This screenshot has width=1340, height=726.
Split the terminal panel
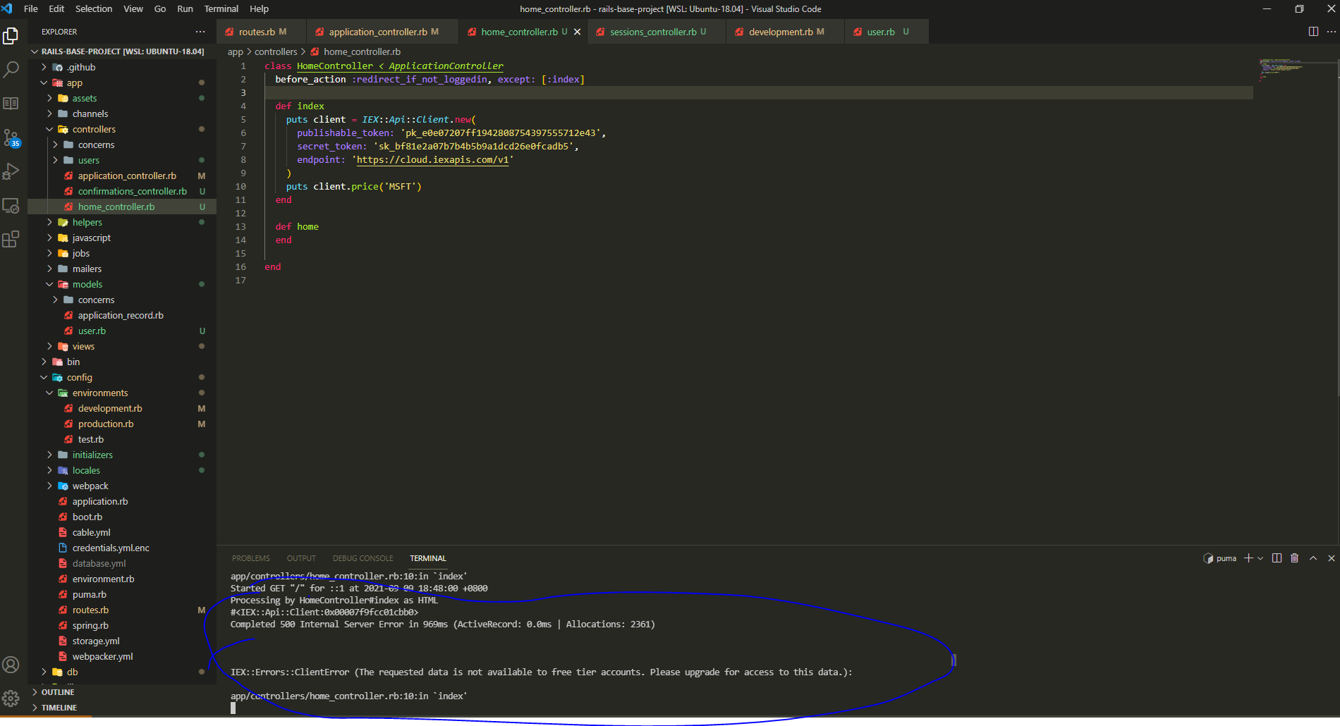click(x=1277, y=558)
